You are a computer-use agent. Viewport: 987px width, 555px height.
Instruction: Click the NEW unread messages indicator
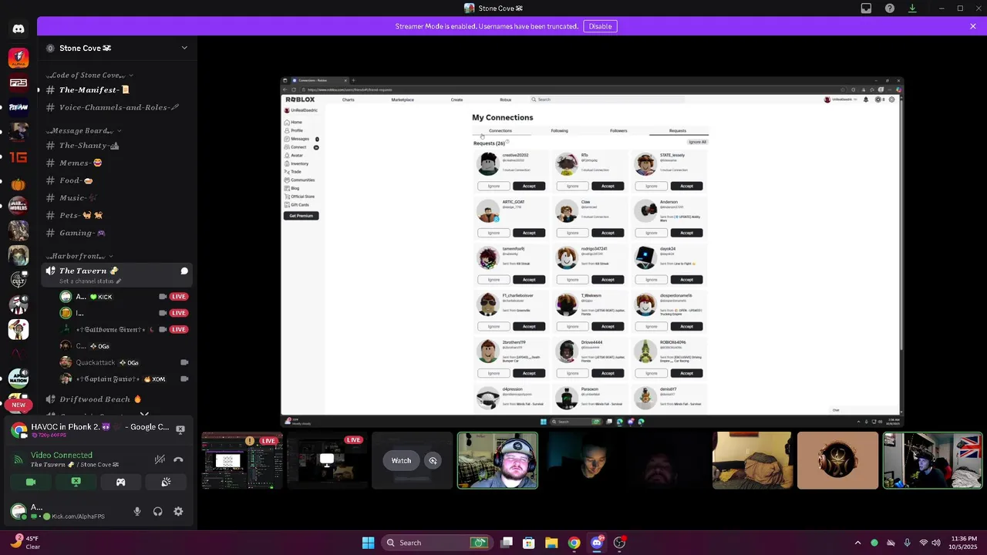pos(19,405)
